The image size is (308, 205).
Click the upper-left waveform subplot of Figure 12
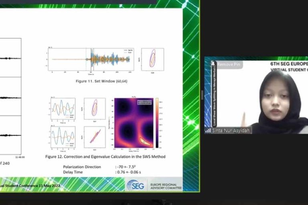[63, 109]
